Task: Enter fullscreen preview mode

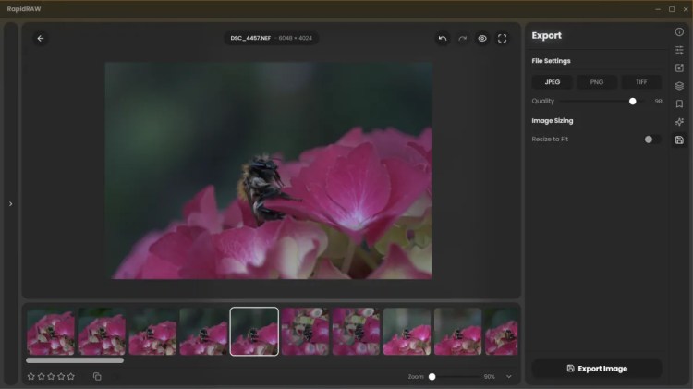Action: point(503,39)
